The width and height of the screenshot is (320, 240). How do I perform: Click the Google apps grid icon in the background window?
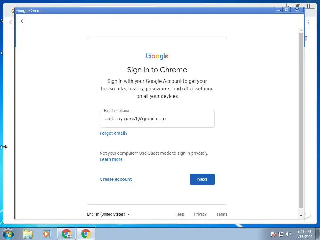(307, 38)
